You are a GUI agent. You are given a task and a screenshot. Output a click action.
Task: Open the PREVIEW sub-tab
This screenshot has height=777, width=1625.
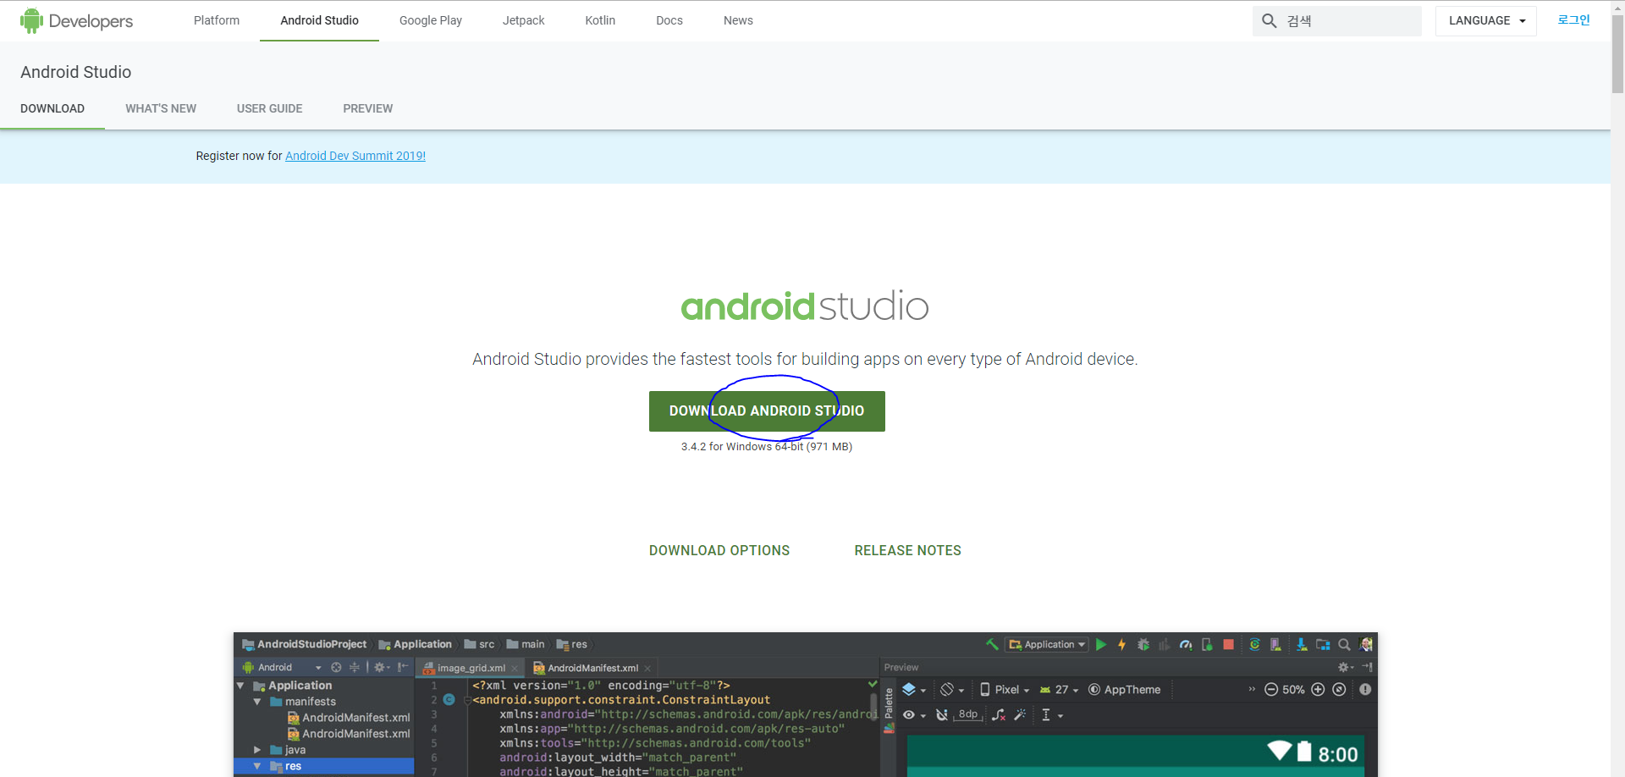(x=367, y=108)
